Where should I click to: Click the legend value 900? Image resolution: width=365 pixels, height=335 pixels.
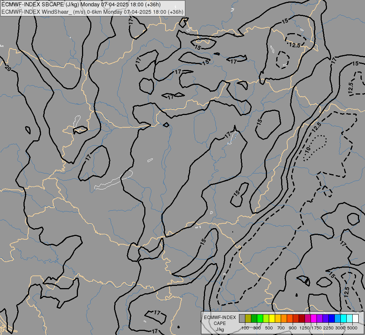tap(293, 328)
